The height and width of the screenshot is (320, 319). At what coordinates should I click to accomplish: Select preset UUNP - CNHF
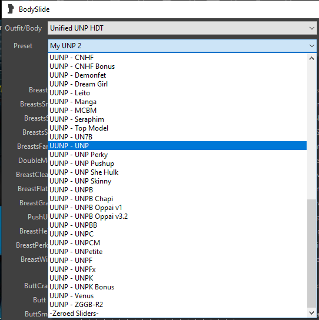[x=177, y=58]
